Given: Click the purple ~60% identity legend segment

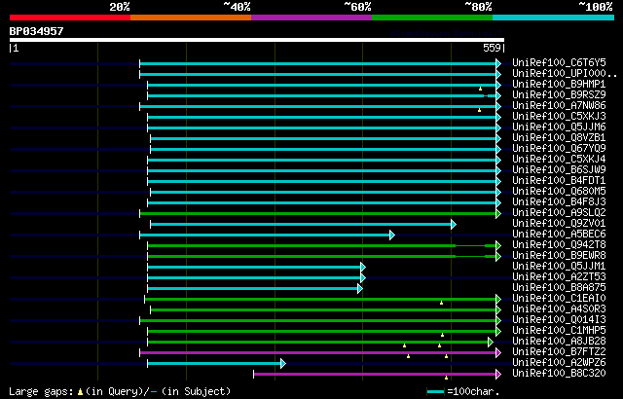Looking at the screenshot, I should coord(311,18).
